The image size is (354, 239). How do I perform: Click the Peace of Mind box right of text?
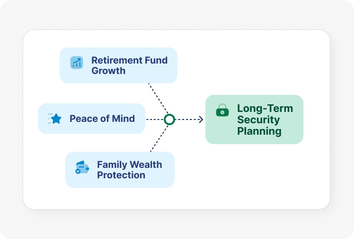pyautogui.click(x=140, y=119)
